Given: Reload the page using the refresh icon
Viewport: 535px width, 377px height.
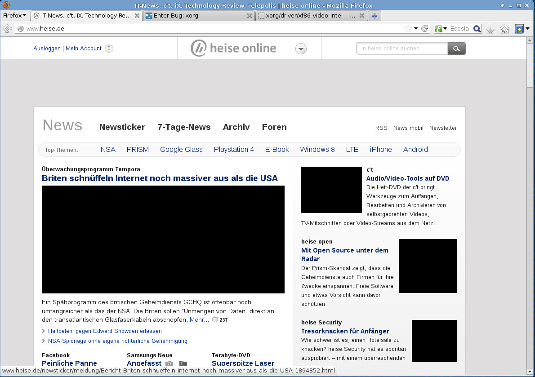Looking at the screenshot, I should click(424, 29).
